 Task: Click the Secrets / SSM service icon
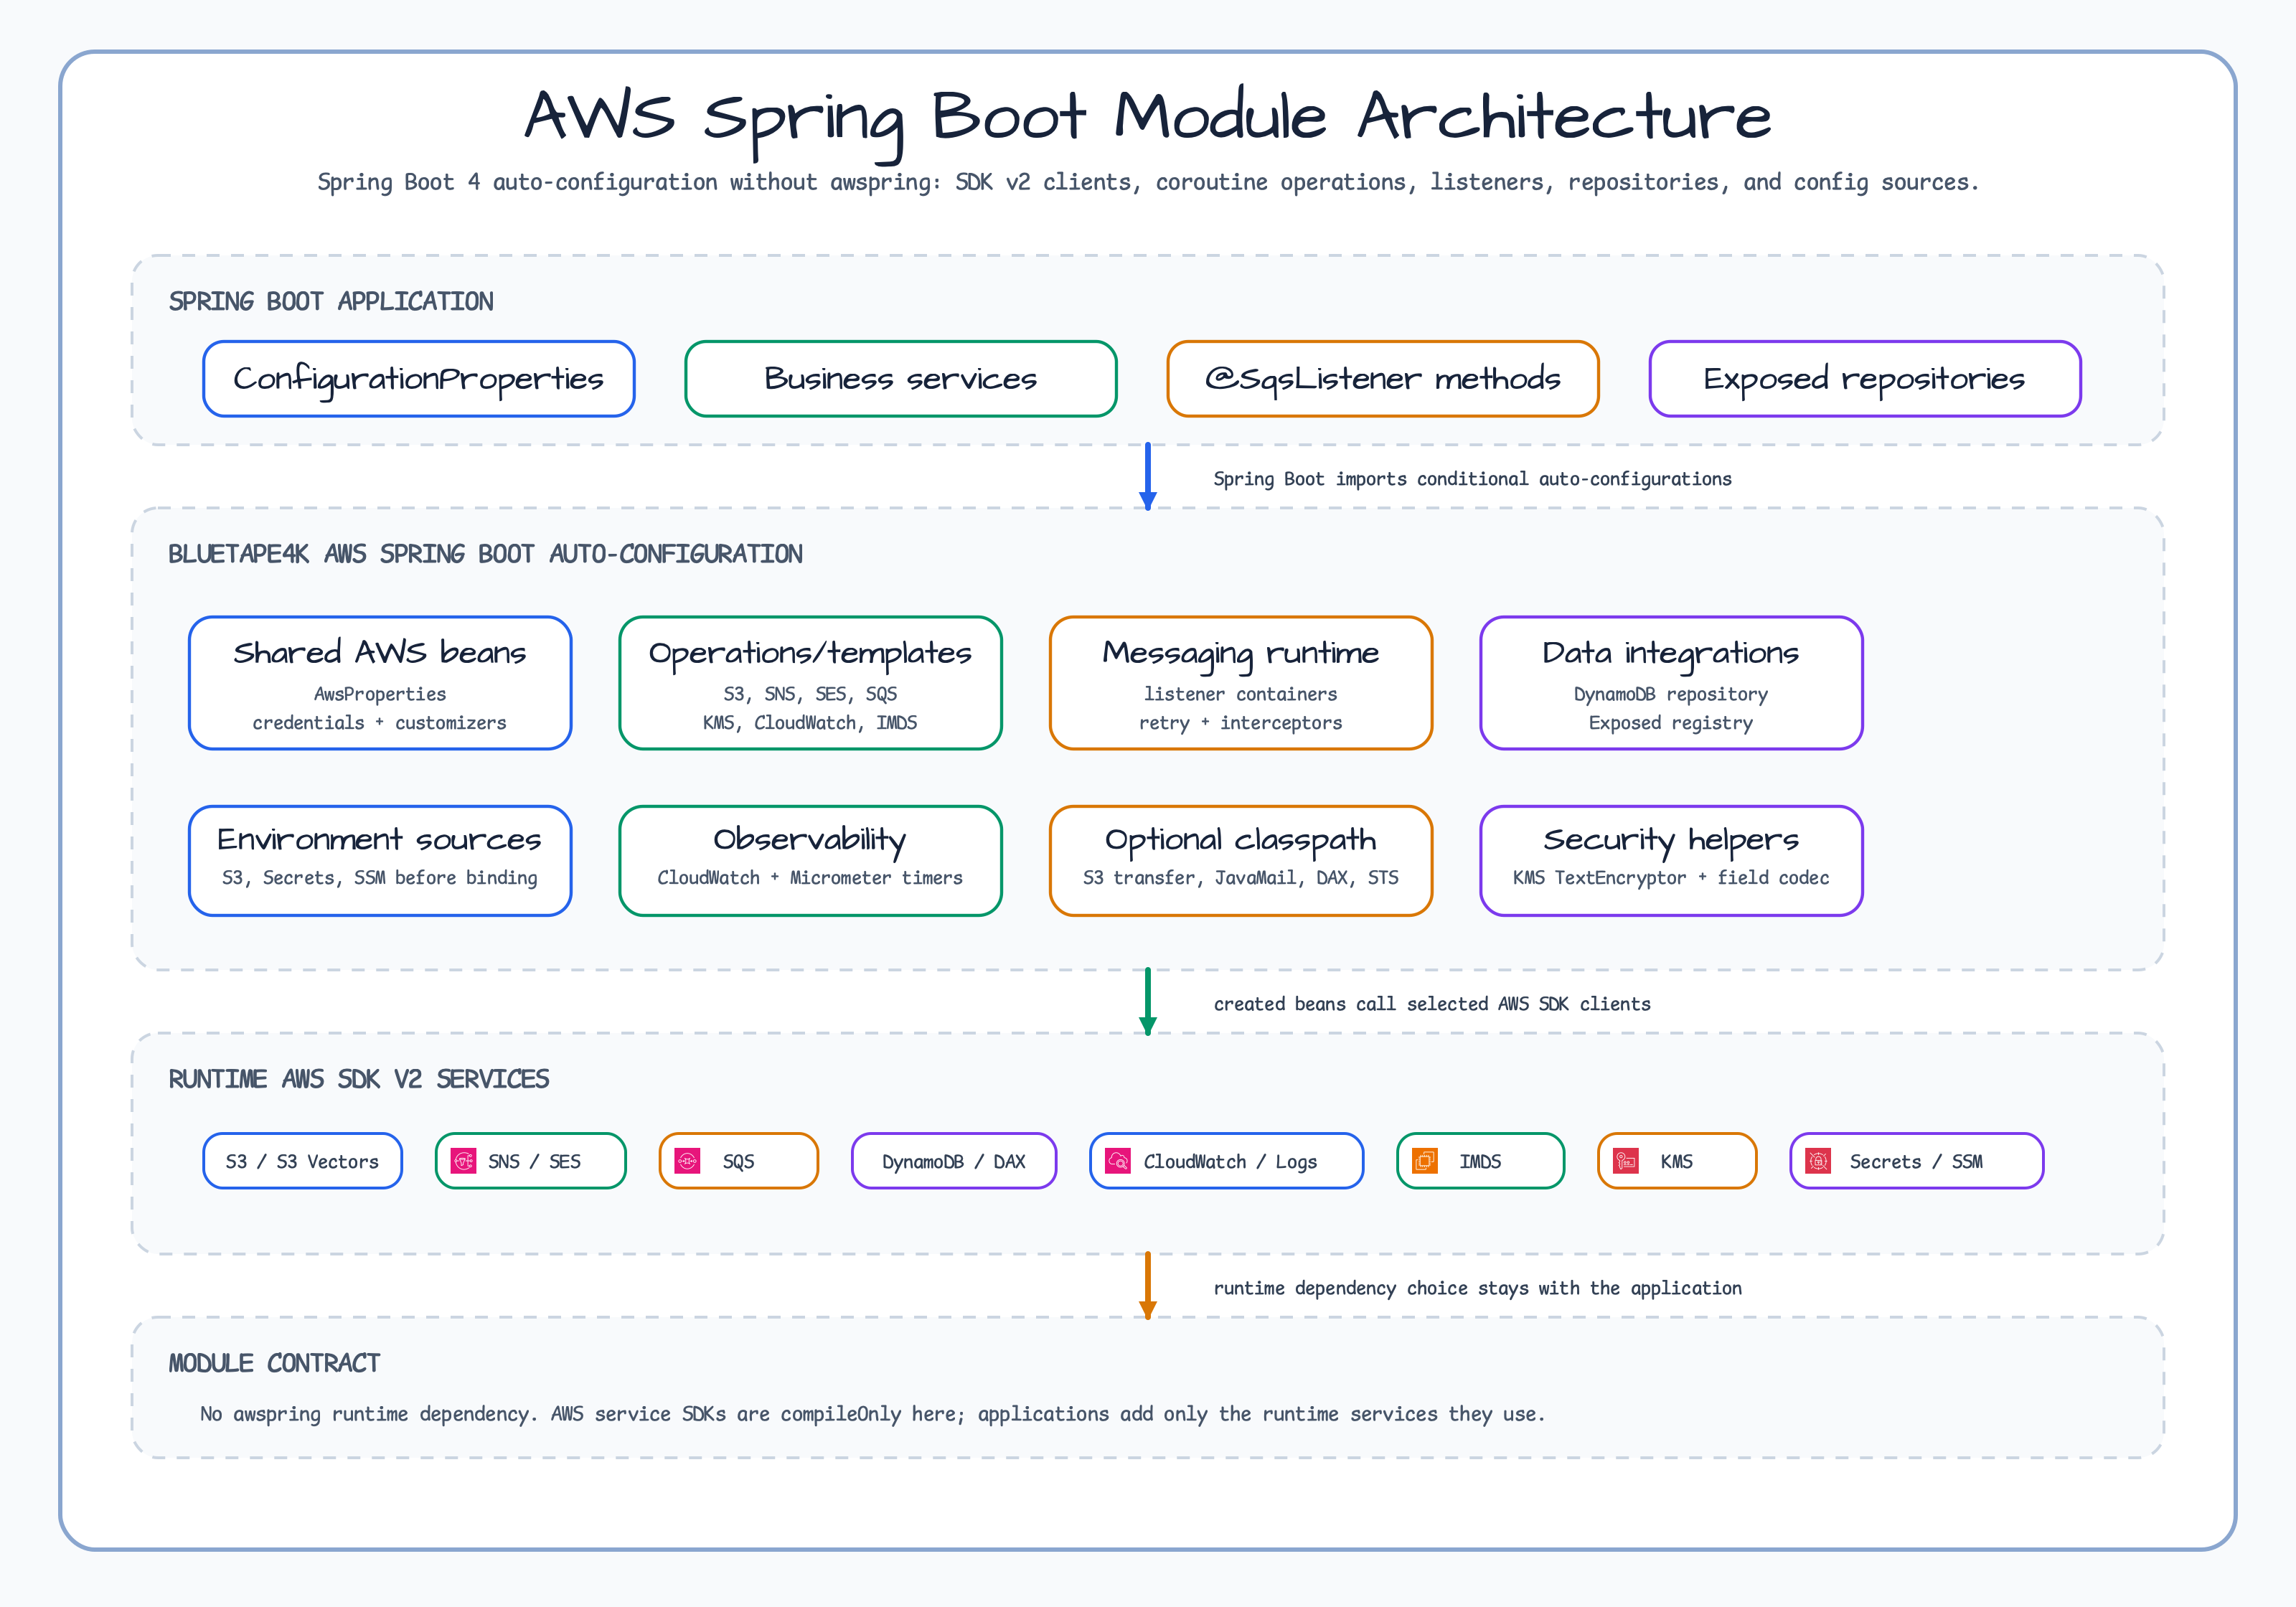tap(1818, 1161)
